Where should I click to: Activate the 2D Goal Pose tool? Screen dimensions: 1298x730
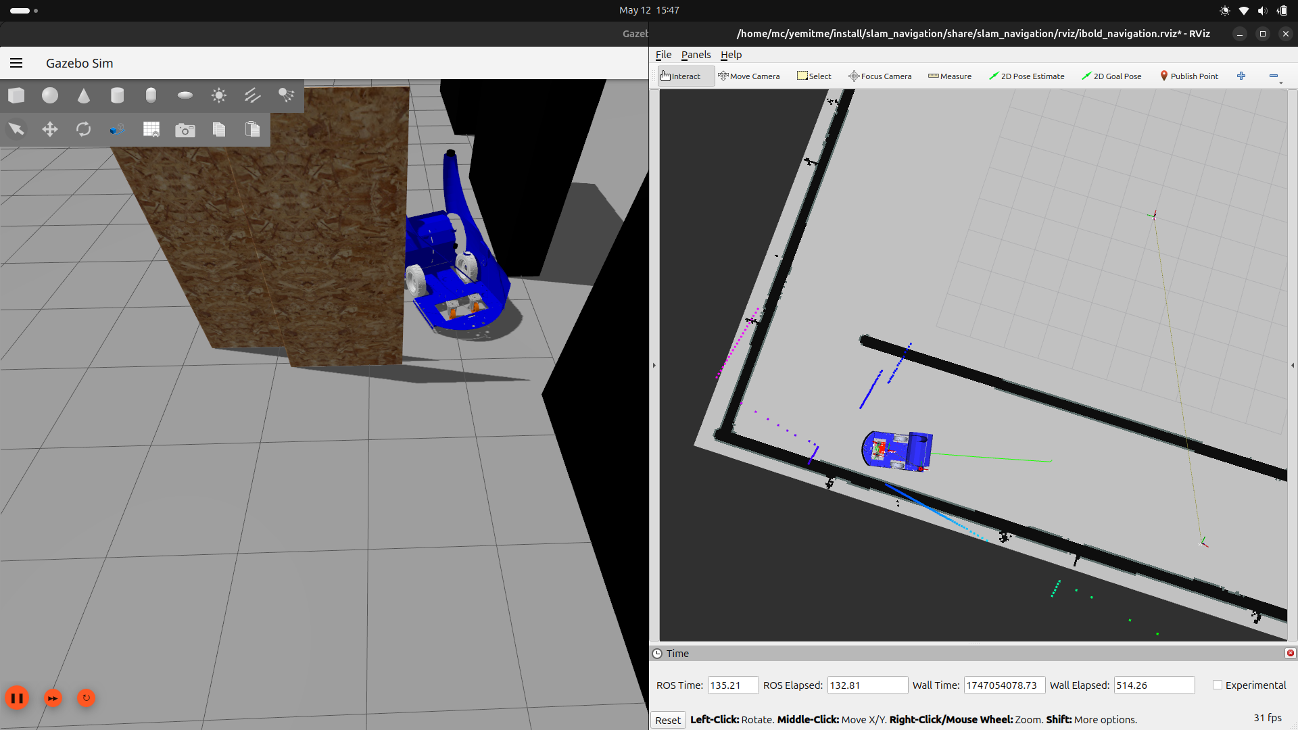pyautogui.click(x=1111, y=76)
